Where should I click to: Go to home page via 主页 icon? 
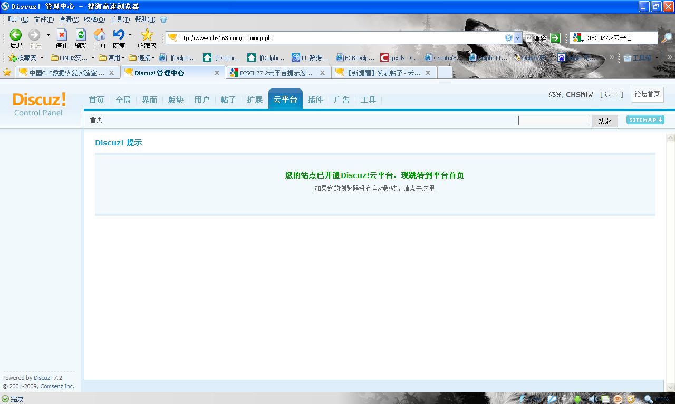[x=100, y=35]
